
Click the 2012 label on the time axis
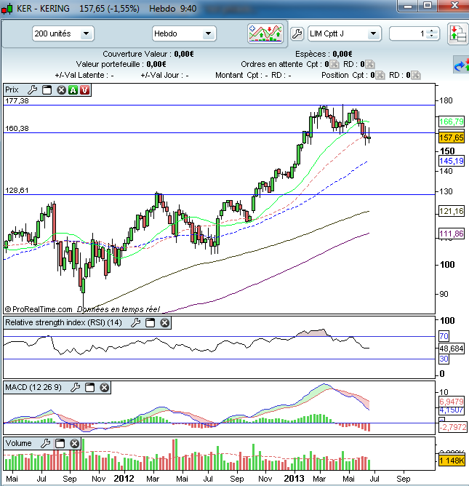point(124,479)
